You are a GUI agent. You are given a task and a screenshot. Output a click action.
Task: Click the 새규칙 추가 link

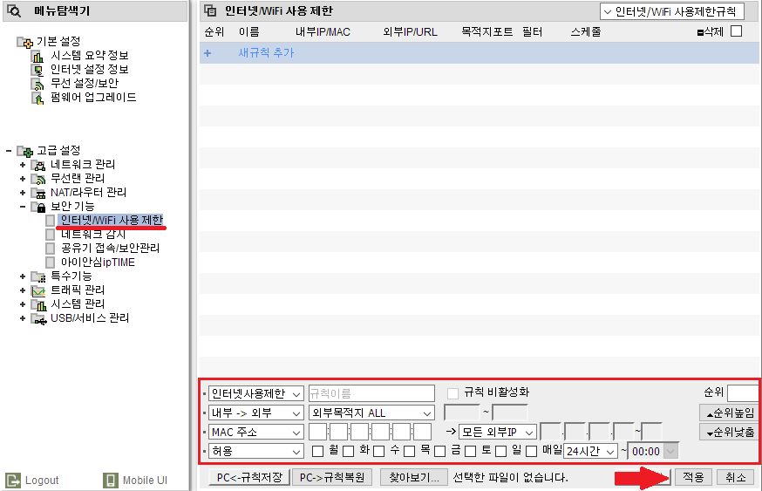click(x=266, y=53)
